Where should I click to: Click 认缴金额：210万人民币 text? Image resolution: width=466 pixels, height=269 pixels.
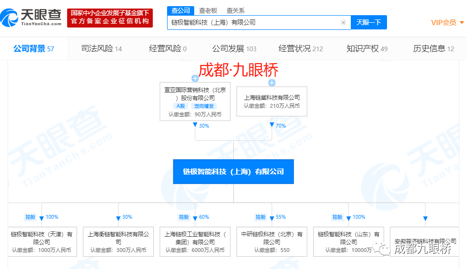[272, 106]
